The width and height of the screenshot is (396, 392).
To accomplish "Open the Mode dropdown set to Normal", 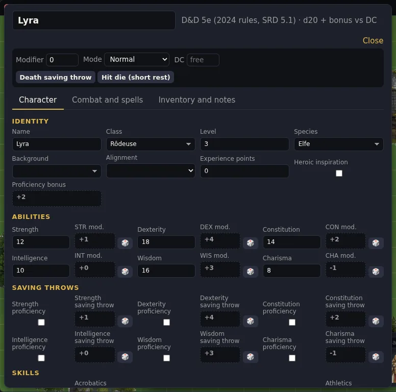I will point(137,59).
